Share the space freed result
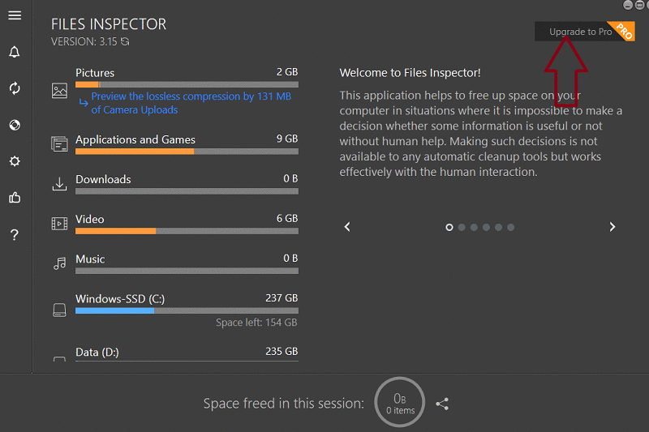The image size is (649, 432). tap(442, 404)
